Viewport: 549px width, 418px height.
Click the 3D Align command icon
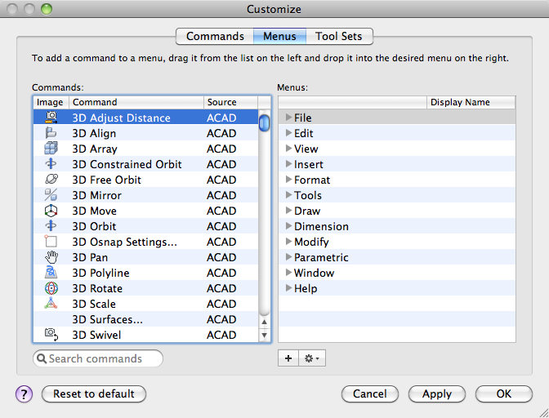coord(51,133)
